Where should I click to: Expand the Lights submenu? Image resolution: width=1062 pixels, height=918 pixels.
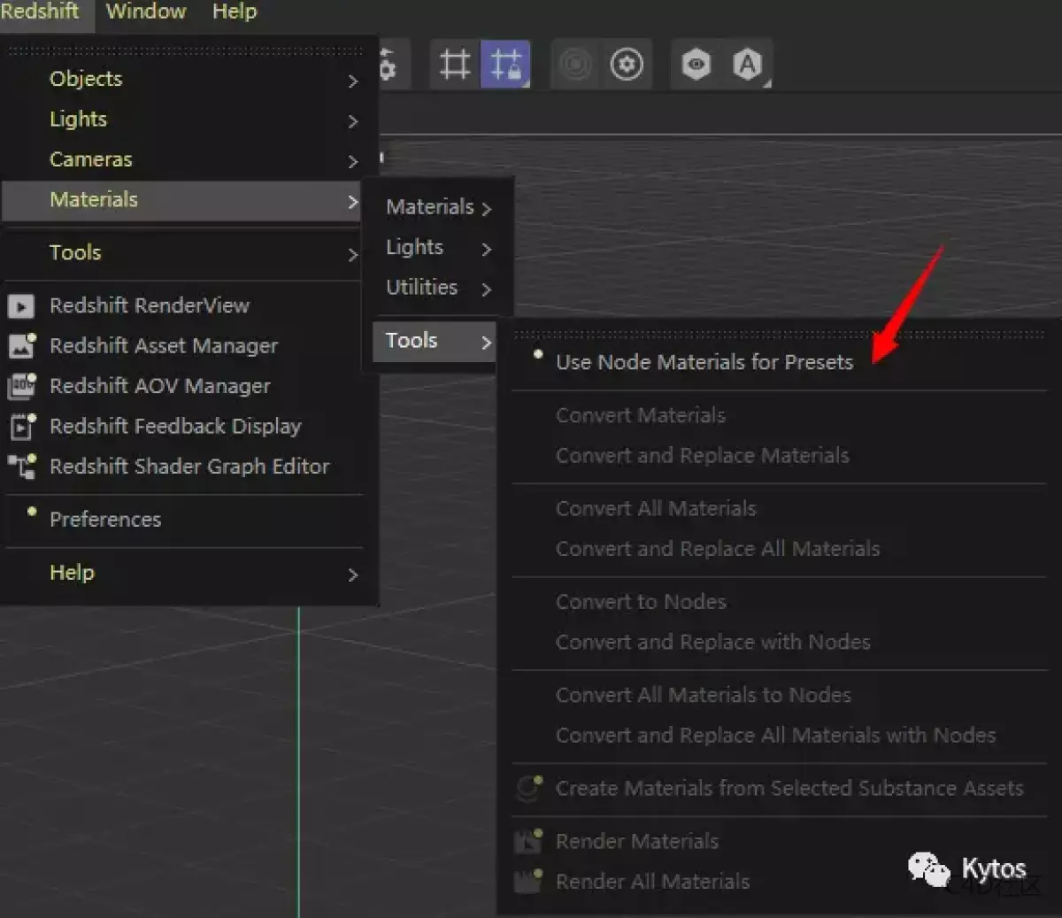(x=413, y=248)
